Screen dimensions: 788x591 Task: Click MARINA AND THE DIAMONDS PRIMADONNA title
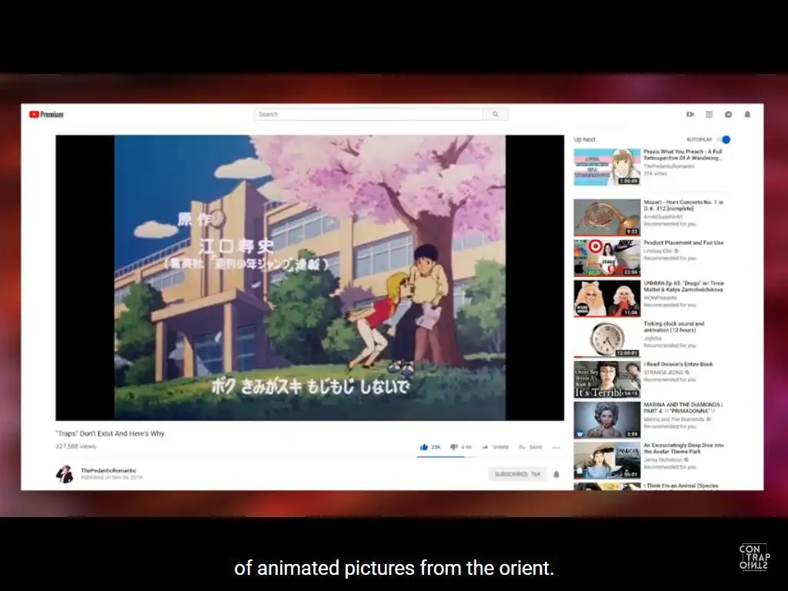[683, 408]
